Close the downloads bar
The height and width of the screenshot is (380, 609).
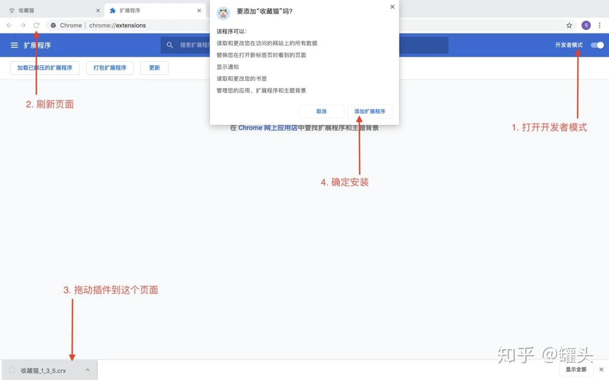pyautogui.click(x=601, y=370)
